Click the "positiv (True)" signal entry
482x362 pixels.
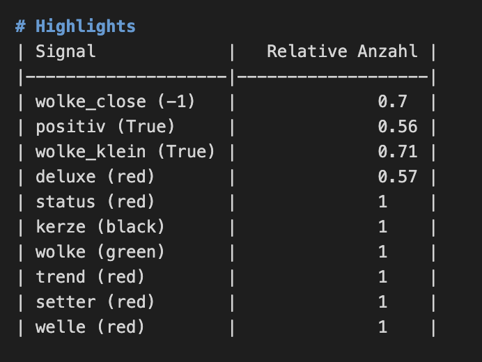pyautogui.click(x=105, y=127)
